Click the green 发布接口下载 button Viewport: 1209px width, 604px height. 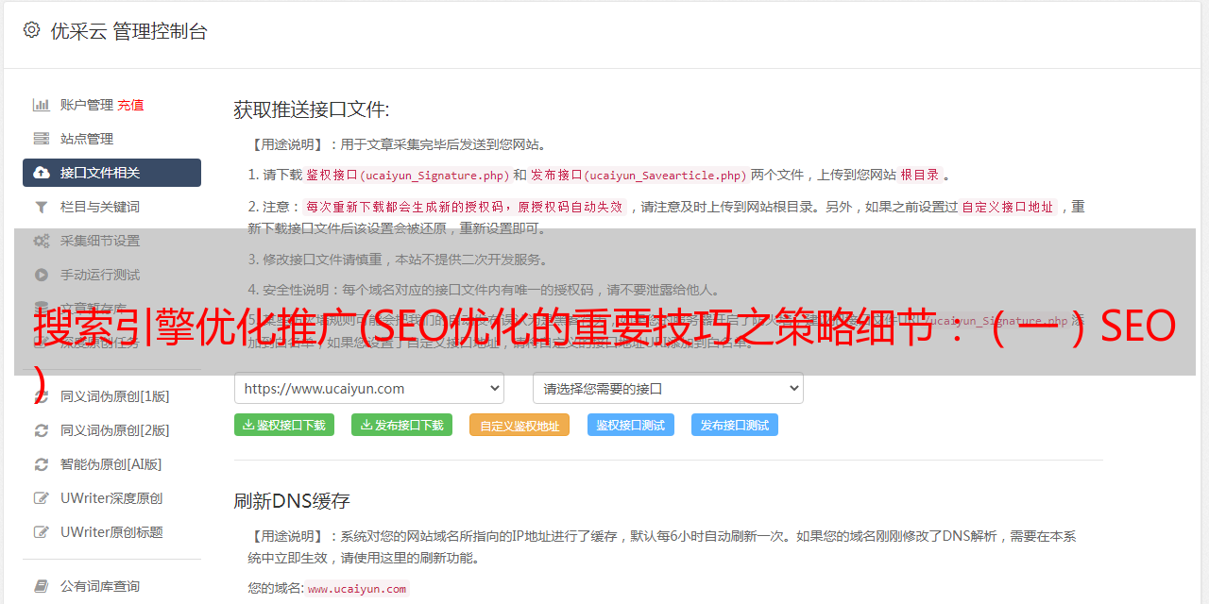(x=402, y=425)
